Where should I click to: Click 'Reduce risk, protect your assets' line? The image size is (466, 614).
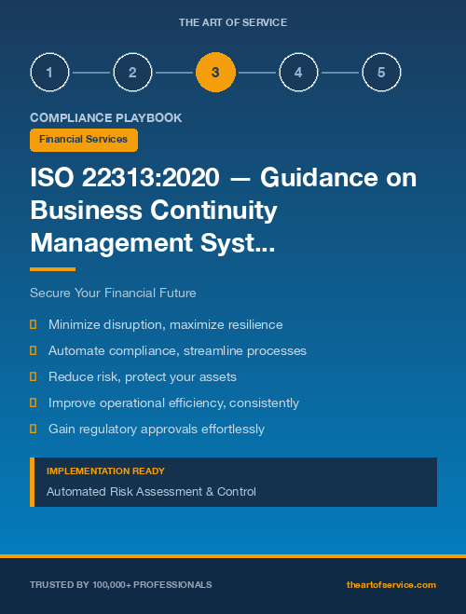[143, 376]
